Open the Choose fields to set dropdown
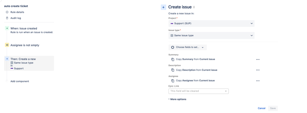Screen dimensions: 307x113 188,47
